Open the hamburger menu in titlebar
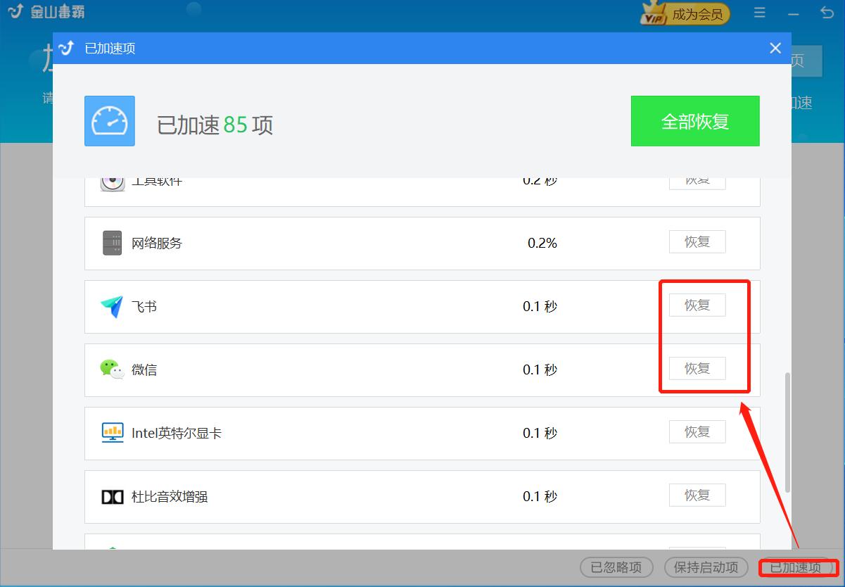This screenshot has height=587, width=845. [x=759, y=12]
